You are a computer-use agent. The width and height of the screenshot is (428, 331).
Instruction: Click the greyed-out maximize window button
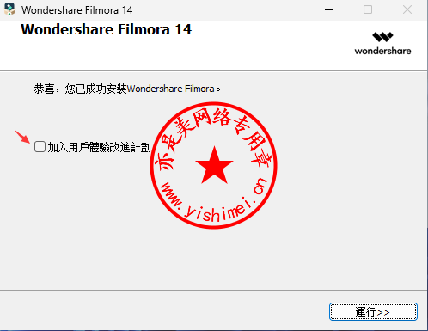(x=368, y=9)
